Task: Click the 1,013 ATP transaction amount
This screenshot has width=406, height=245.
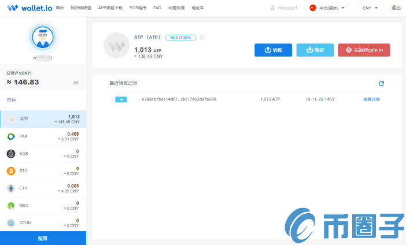Action: click(x=270, y=99)
